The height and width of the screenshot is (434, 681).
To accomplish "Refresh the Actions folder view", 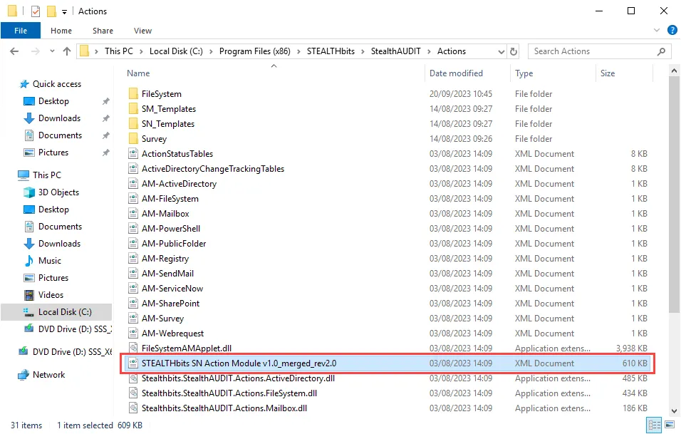I will pyautogui.click(x=514, y=51).
